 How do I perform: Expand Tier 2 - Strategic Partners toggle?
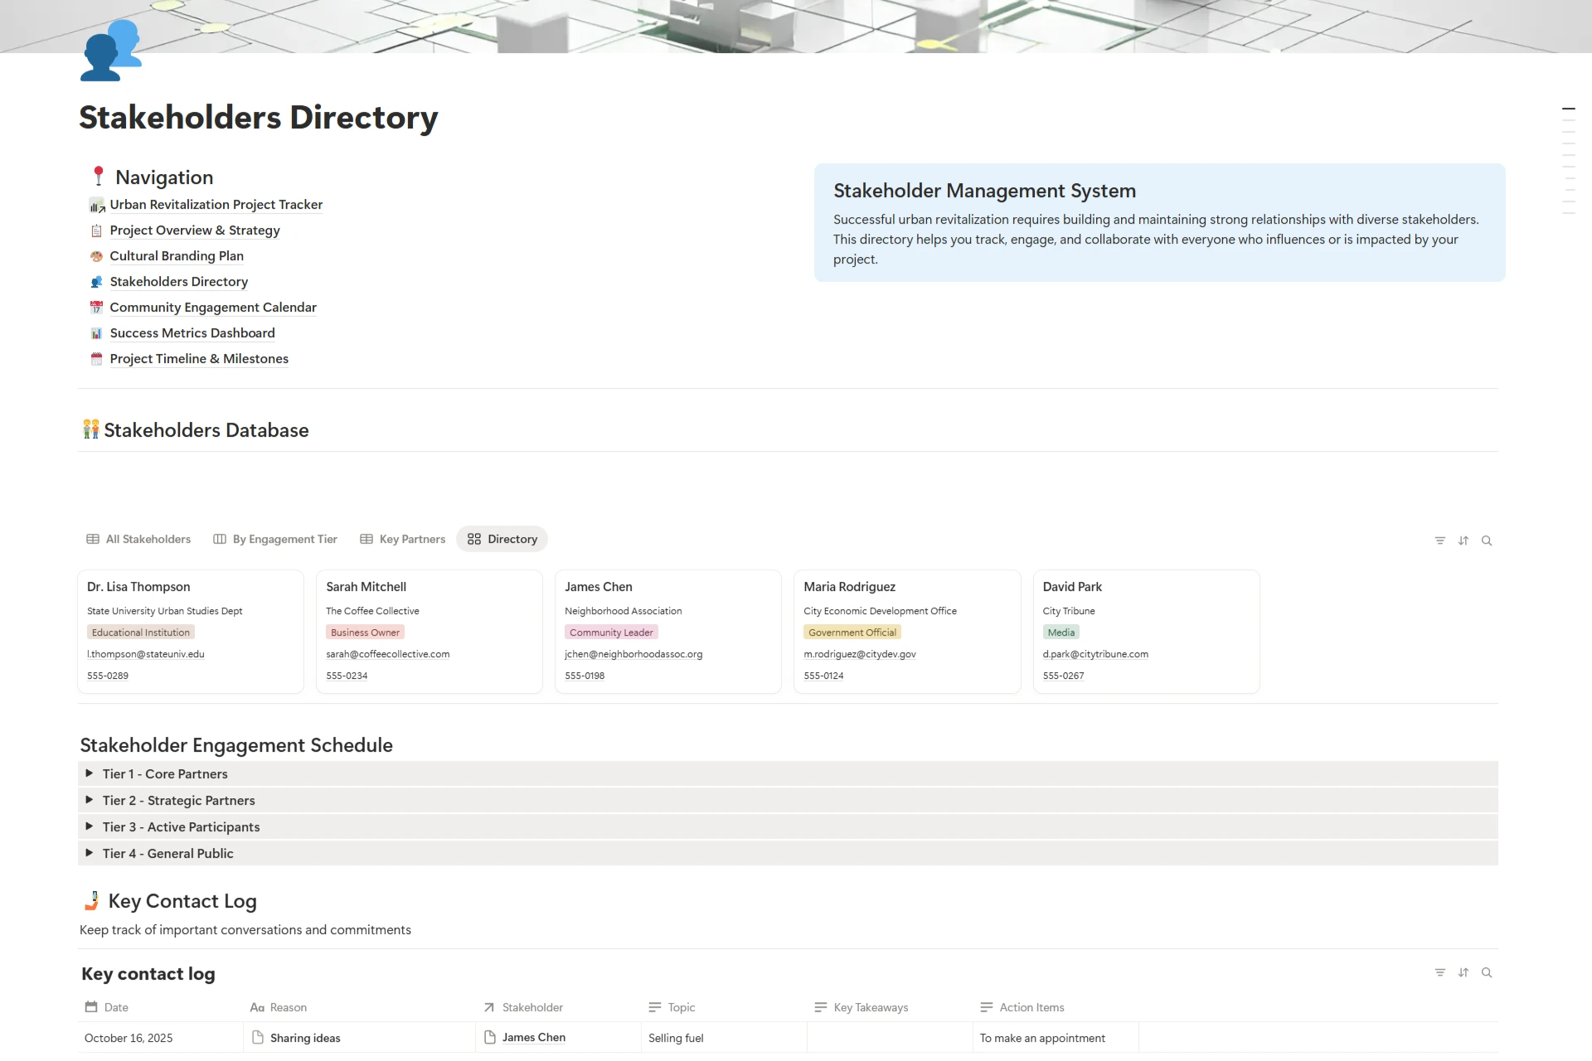tap(89, 800)
